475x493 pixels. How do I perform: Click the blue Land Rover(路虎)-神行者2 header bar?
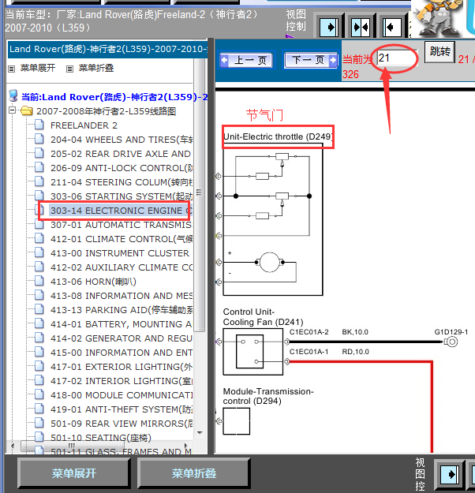(107, 49)
